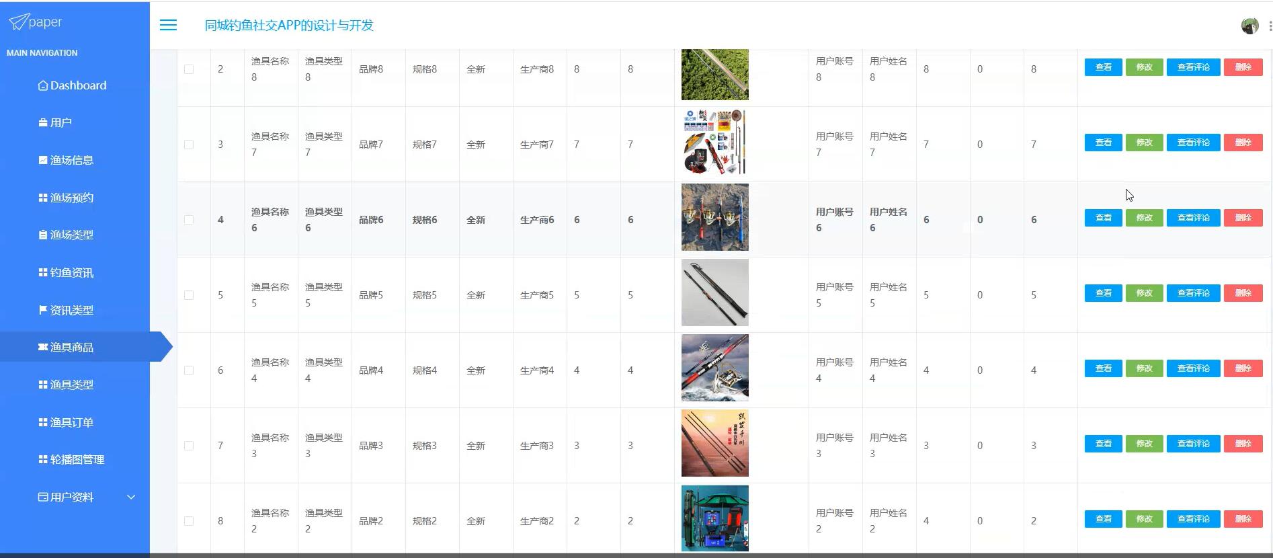Click the 渔场信息 sidebar icon
Viewport: 1273px width, 558px height.
[43, 160]
